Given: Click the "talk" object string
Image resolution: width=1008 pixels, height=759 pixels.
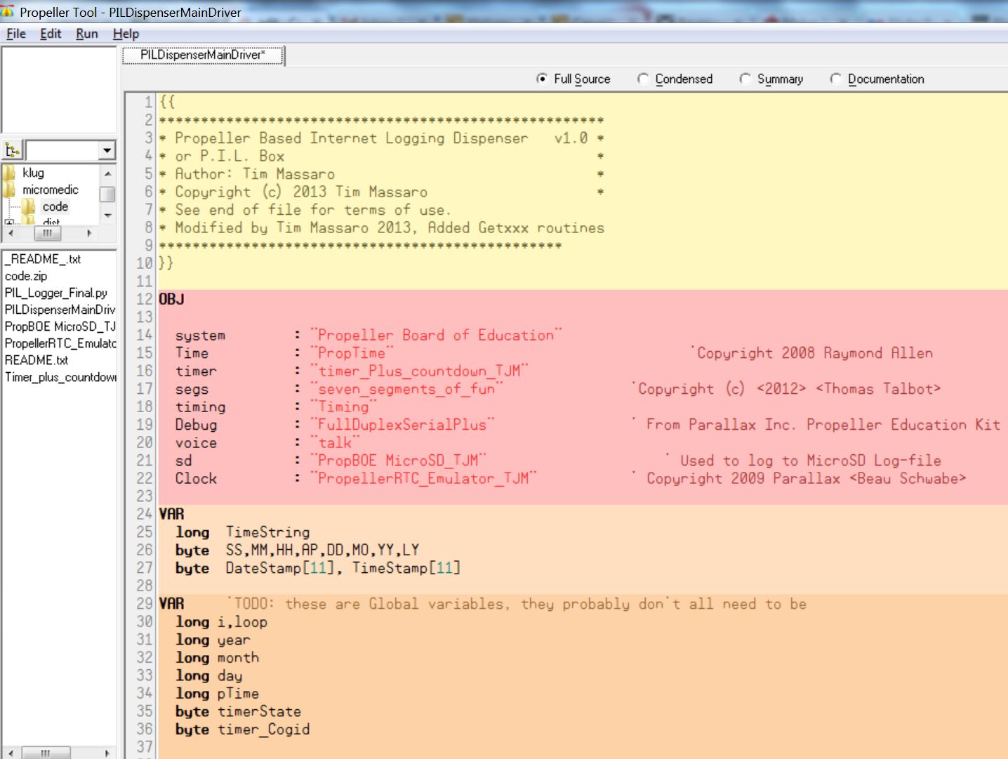Looking at the screenshot, I should (x=336, y=442).
